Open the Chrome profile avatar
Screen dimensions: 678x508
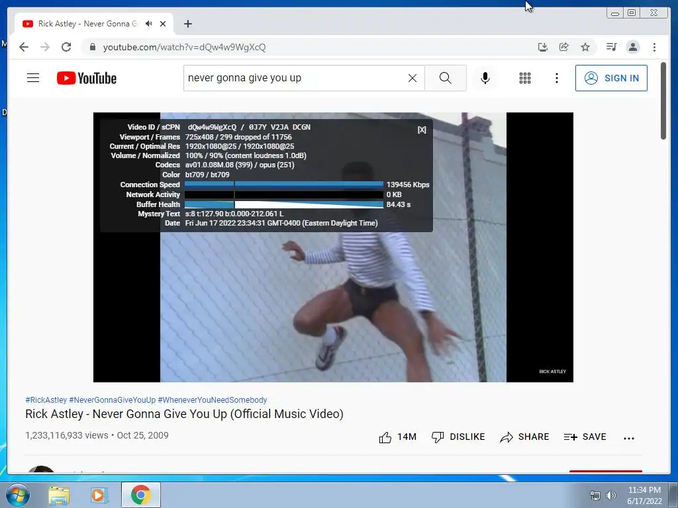632,47
